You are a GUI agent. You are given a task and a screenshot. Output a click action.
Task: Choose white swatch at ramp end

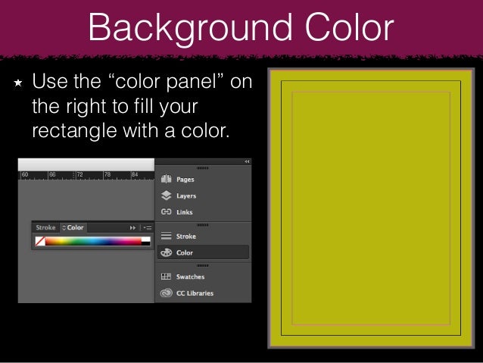click(145, 239)
